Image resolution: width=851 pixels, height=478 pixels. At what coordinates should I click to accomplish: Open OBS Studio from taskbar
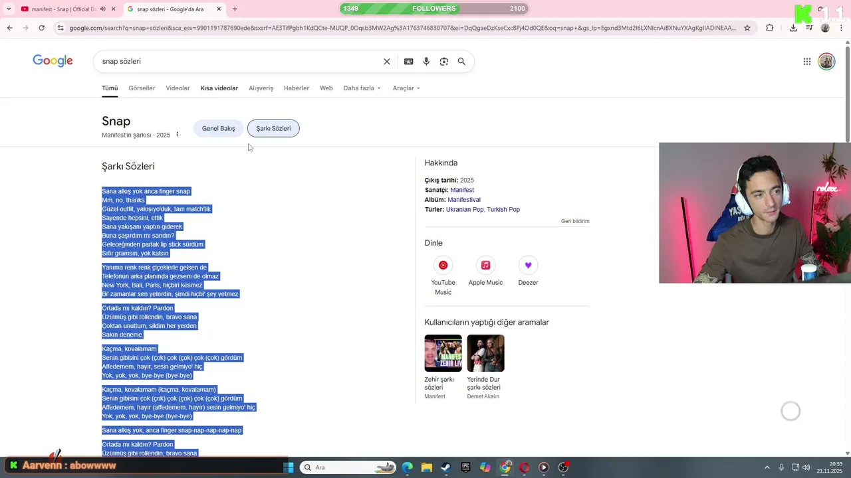click(x=563, y=467)
